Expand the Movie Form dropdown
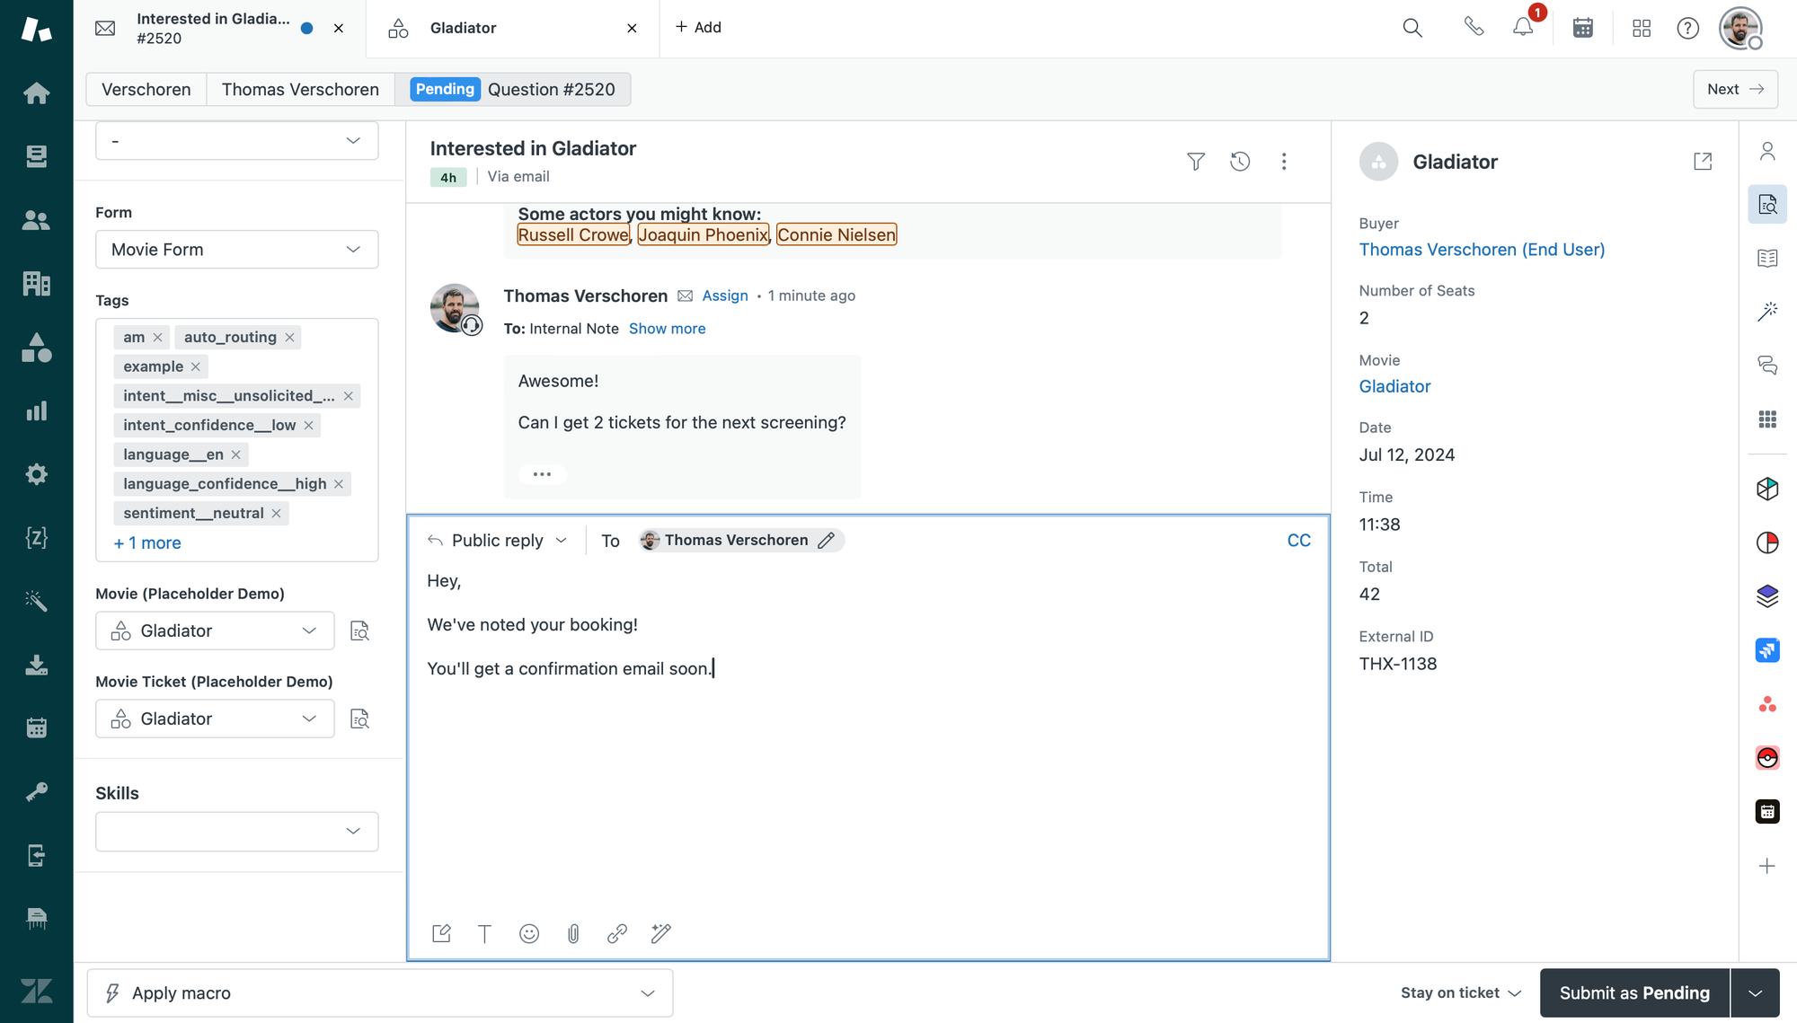 236,250
